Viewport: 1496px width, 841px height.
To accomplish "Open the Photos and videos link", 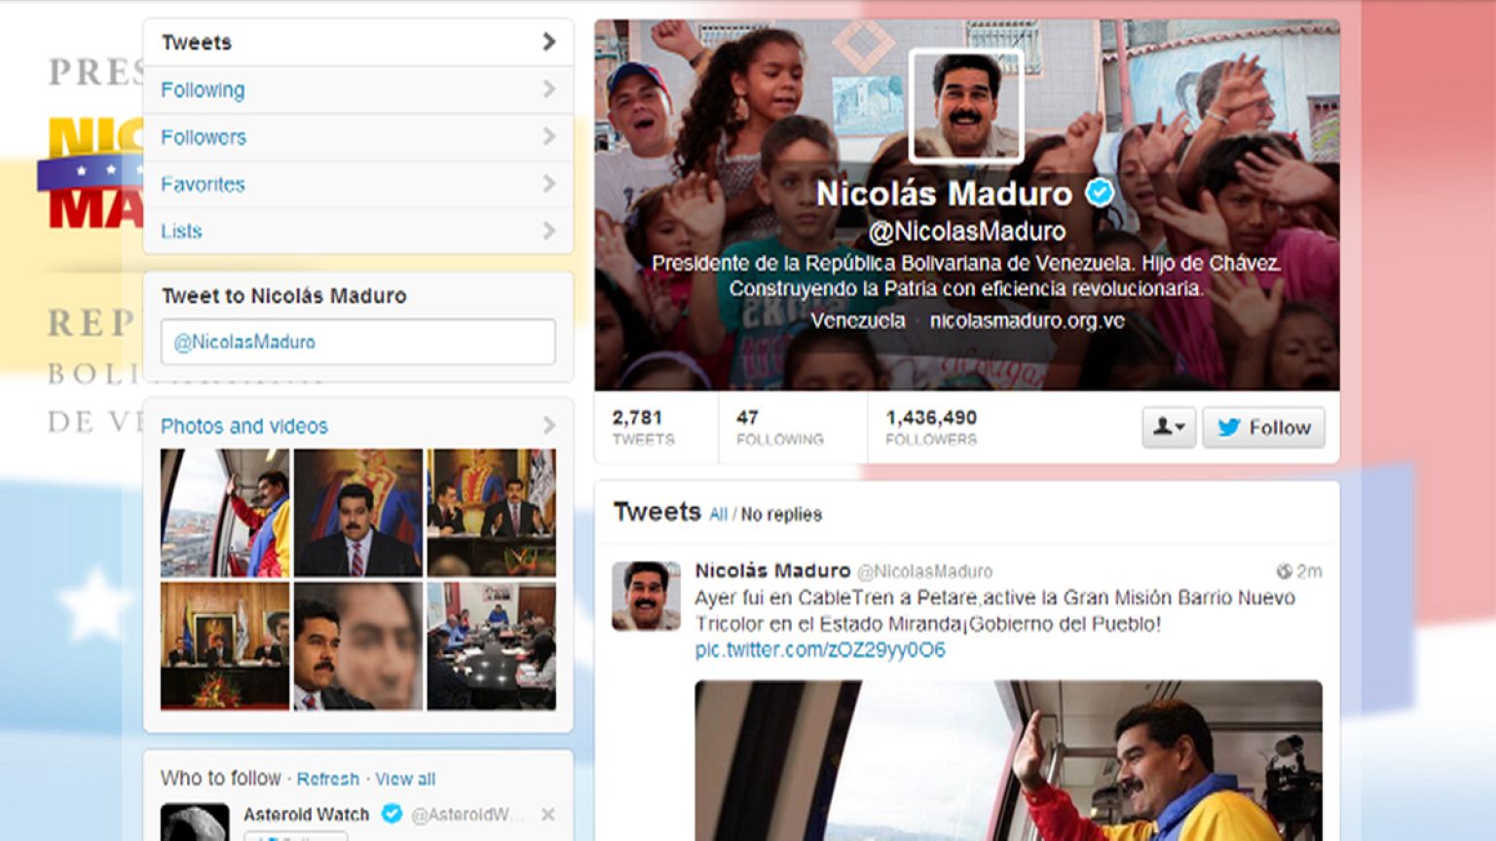I will 244,426.
